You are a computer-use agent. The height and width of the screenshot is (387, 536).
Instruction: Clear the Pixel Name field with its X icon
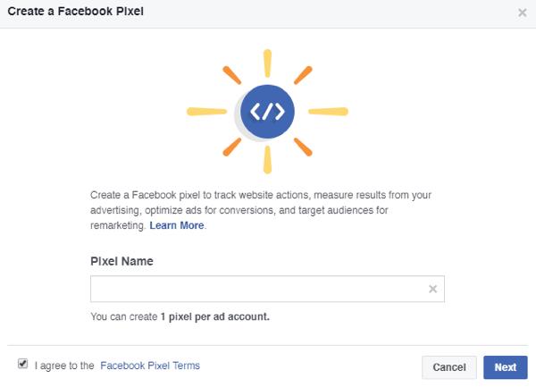[x=432, y=289]
